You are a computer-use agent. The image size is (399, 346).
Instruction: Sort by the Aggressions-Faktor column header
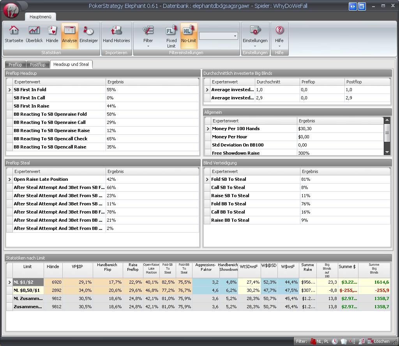[206, 270]
